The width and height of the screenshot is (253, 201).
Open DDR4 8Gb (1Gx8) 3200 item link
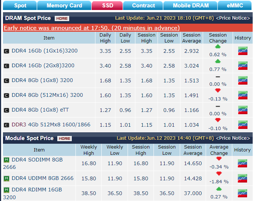[x=42, y=80]
